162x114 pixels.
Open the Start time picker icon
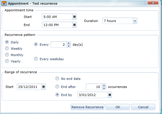(75, 17)
